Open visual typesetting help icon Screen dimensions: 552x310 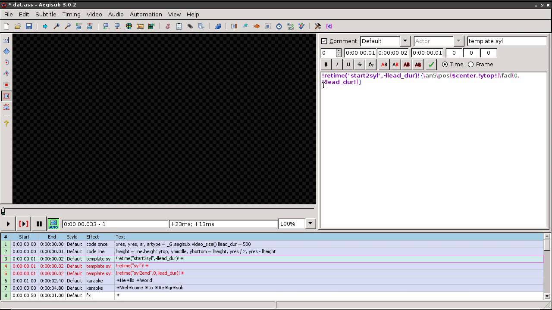[x=6, y=124]
